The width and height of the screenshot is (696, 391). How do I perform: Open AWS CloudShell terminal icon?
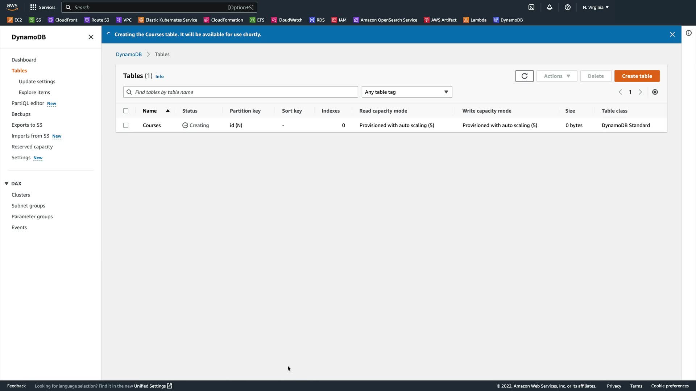pyautogui.click(x=531, y=7)
